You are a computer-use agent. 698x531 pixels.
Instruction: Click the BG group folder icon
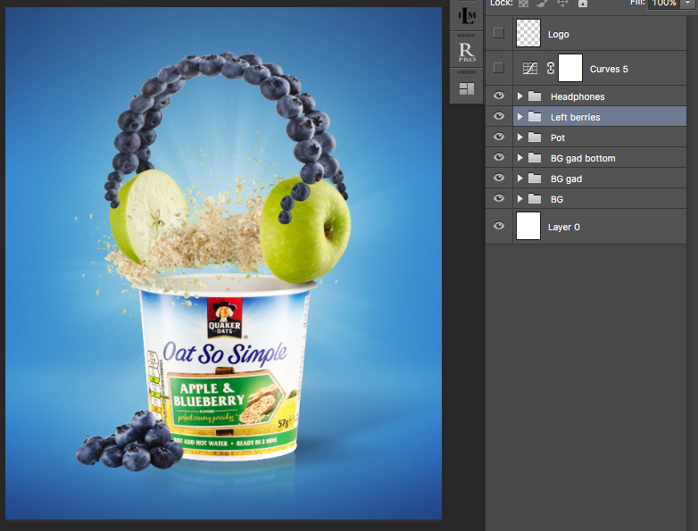pyautogui.click(x=535, y=198)
